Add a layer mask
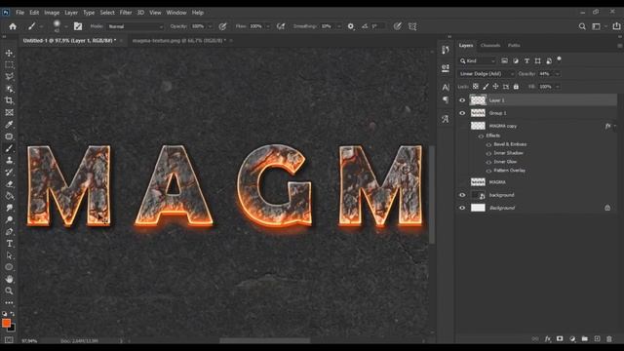The image size is (624, 351). [x=560, y=338]
